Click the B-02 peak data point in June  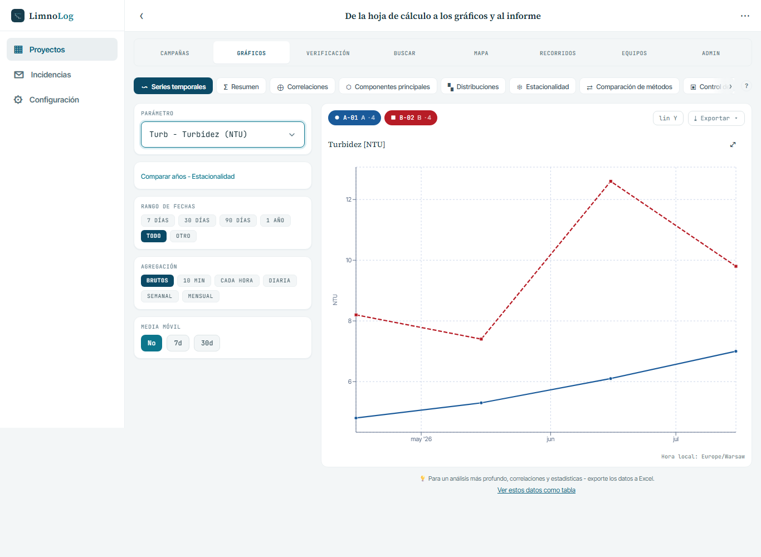point(611,181)
